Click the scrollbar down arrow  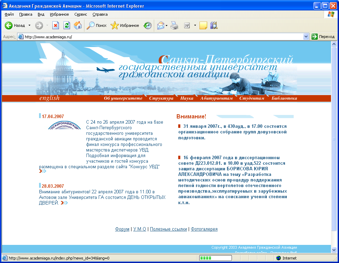[334, 250]
